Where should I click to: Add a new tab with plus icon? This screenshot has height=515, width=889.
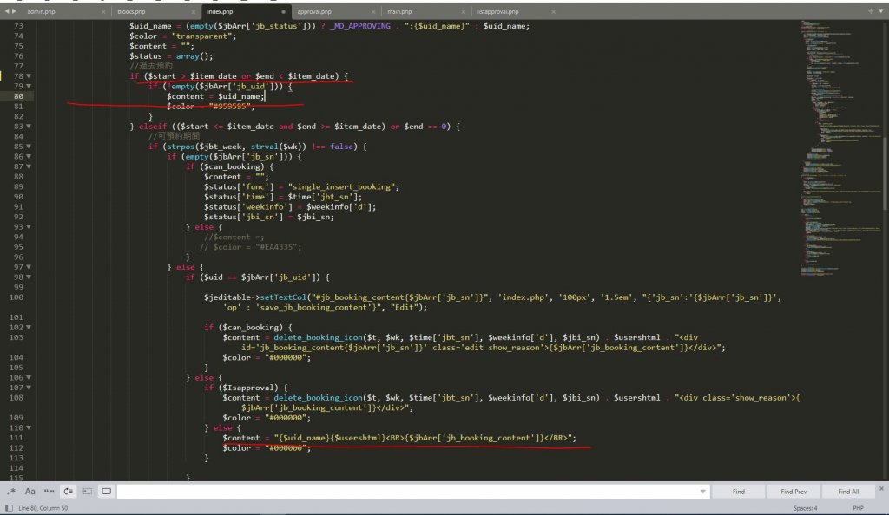[x=871, y=10]
